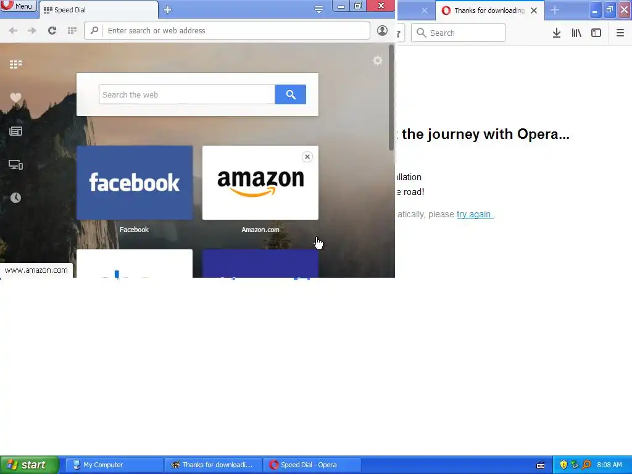This screenshot has height=474, width=632.
Task: Click the Opera page vertical scrollbar
Action: (391, 97)
